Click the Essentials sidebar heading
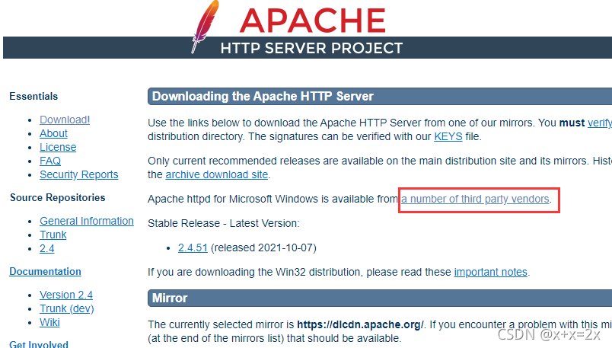612x348 pixels. (33, 97)
